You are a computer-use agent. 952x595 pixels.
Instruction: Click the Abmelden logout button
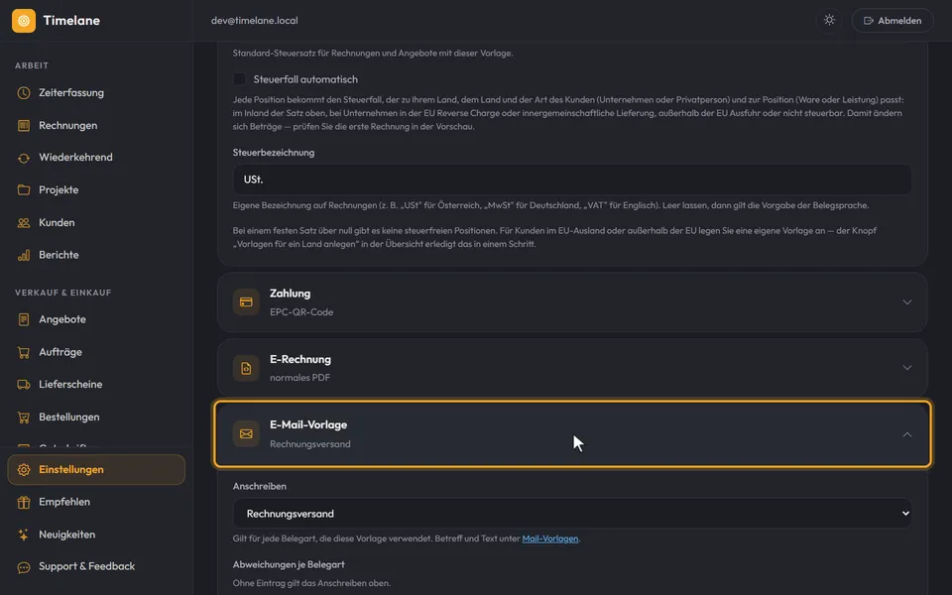pos(892,21)
